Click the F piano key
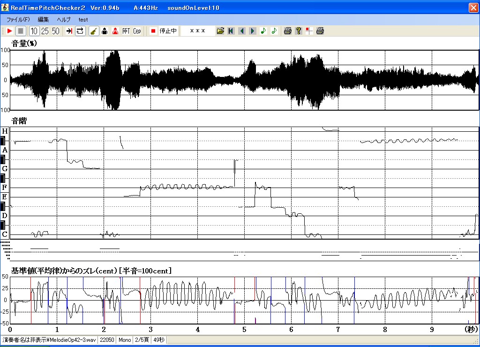 pyautogui.click(x=5, y=188)
